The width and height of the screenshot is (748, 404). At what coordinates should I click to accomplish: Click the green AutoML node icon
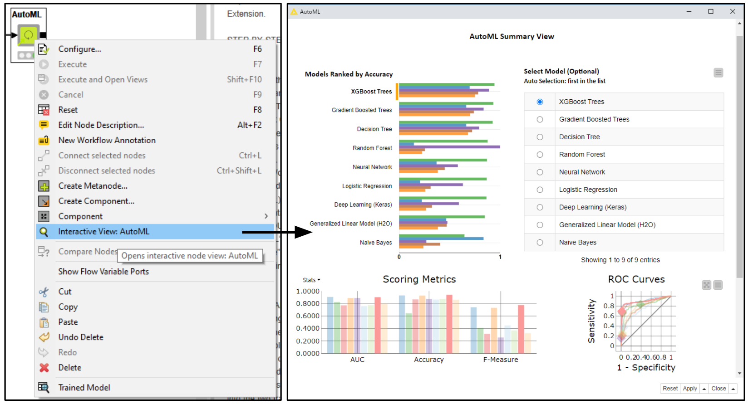pyautogui.click(x=28, y=34)
